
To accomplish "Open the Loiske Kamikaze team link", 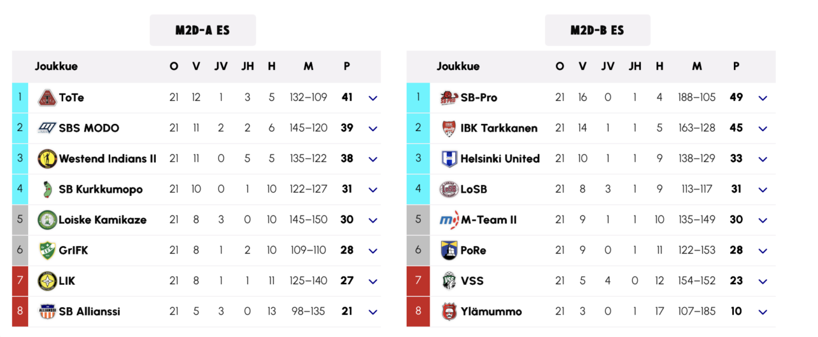I will [x=102, y=220].
